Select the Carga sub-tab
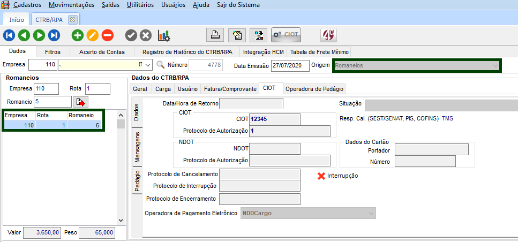Viewport: 518px width, 243px height. [163, 89]
